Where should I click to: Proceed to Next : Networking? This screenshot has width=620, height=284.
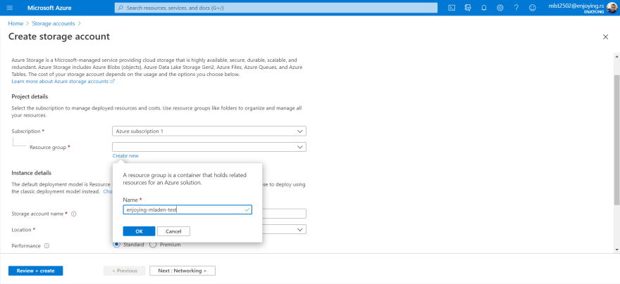click(x=182, y=271)
